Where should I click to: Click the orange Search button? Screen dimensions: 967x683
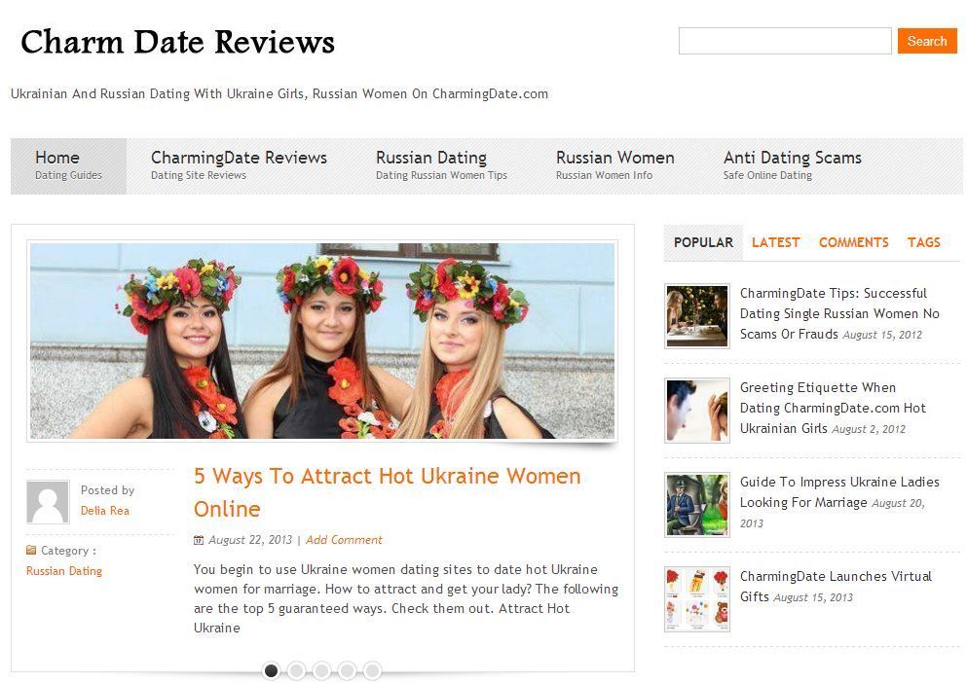point(927,41)
